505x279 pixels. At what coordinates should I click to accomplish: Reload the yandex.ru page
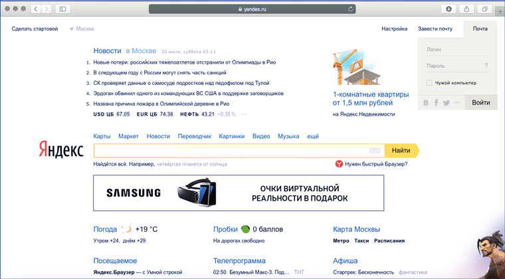351,9
